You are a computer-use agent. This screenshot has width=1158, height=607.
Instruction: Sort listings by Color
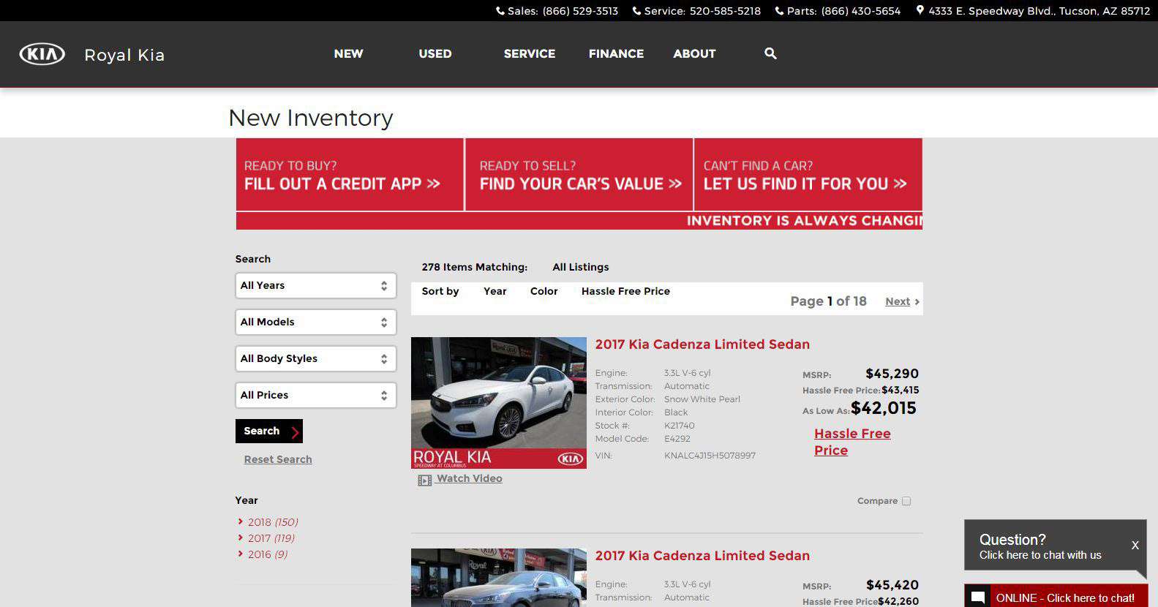[544, 291]
